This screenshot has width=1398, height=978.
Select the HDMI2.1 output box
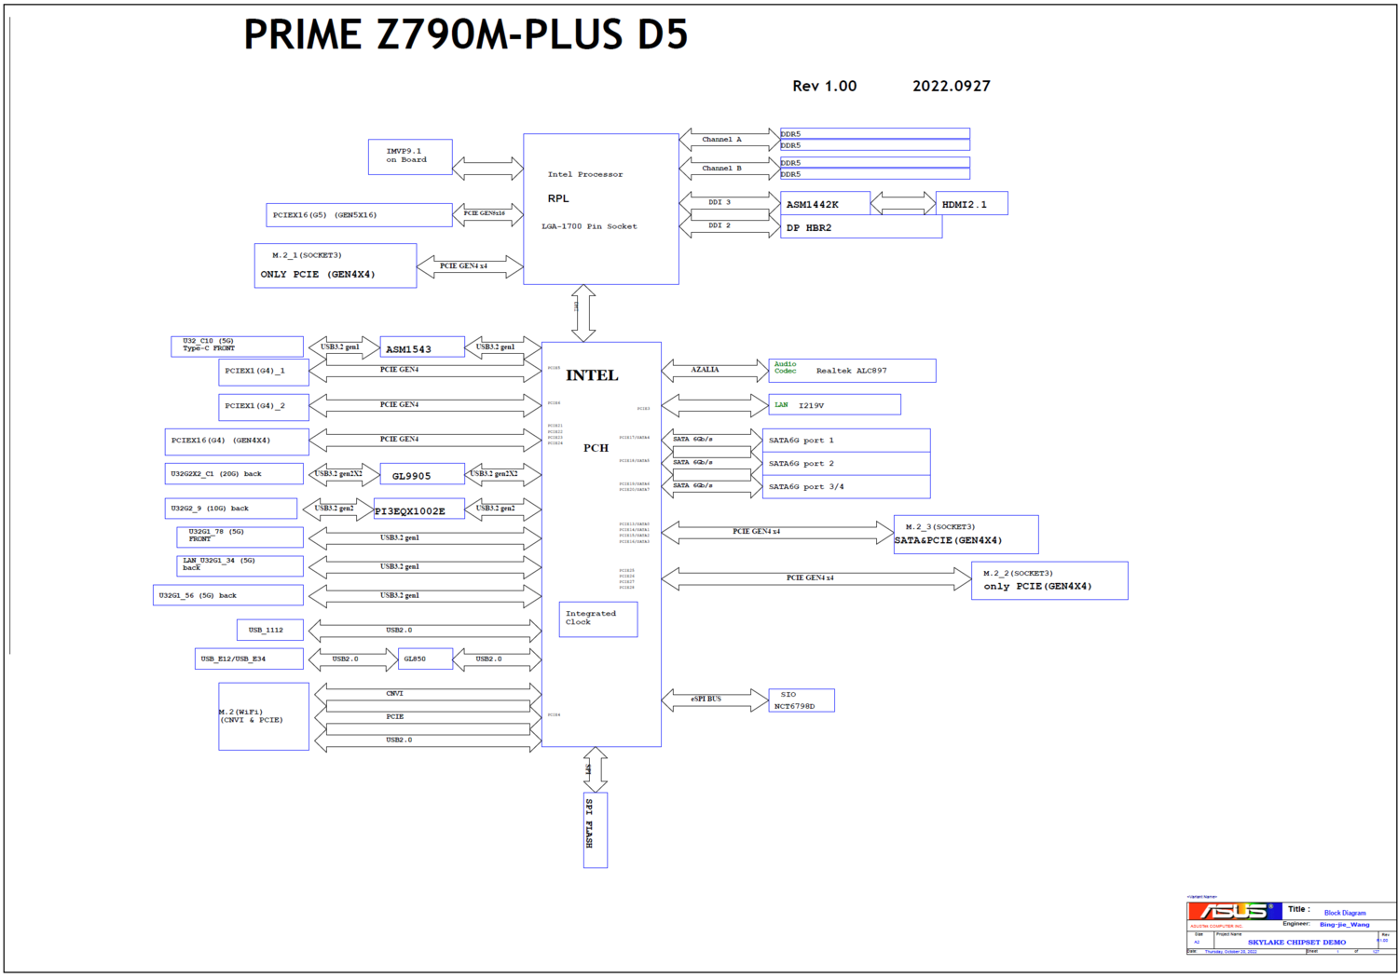[x=970, y=204]
